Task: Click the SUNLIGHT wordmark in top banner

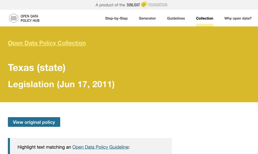Action: pyautogui.click(x=133, y=5)
